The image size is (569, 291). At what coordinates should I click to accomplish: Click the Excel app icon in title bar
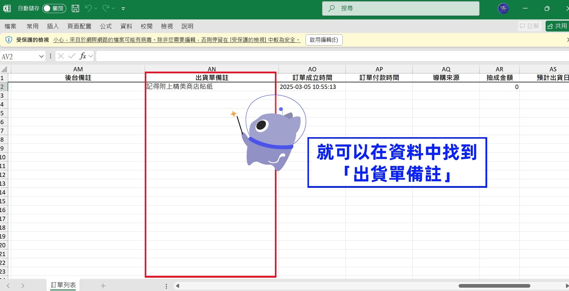pos(7,8)
